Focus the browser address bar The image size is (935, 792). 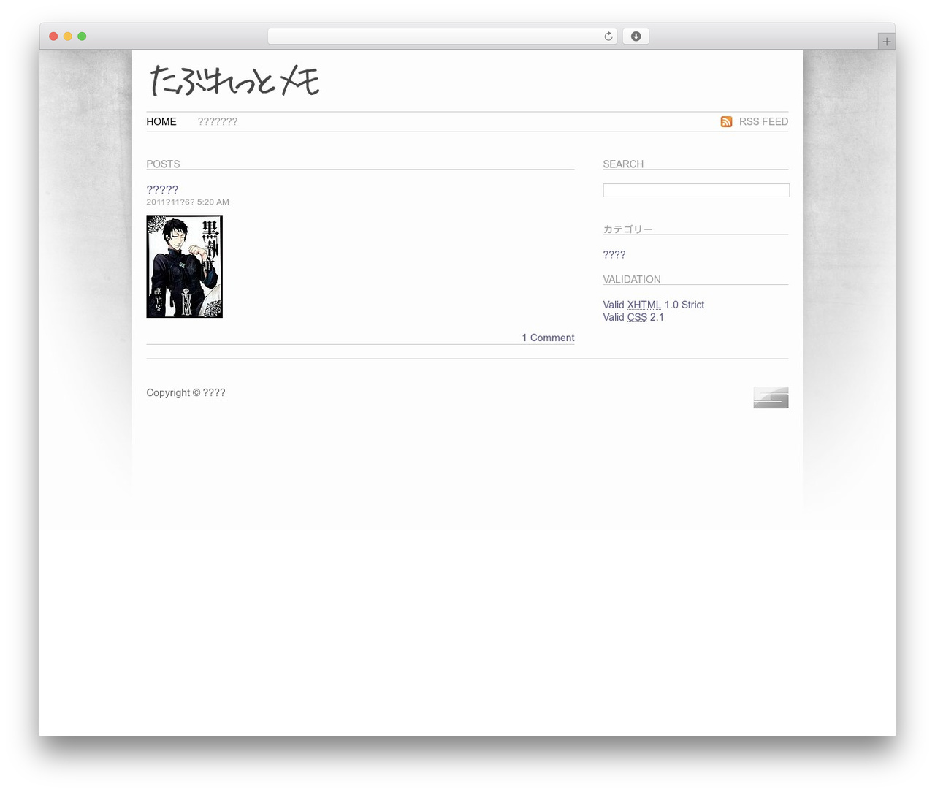[x=442, y=37]
